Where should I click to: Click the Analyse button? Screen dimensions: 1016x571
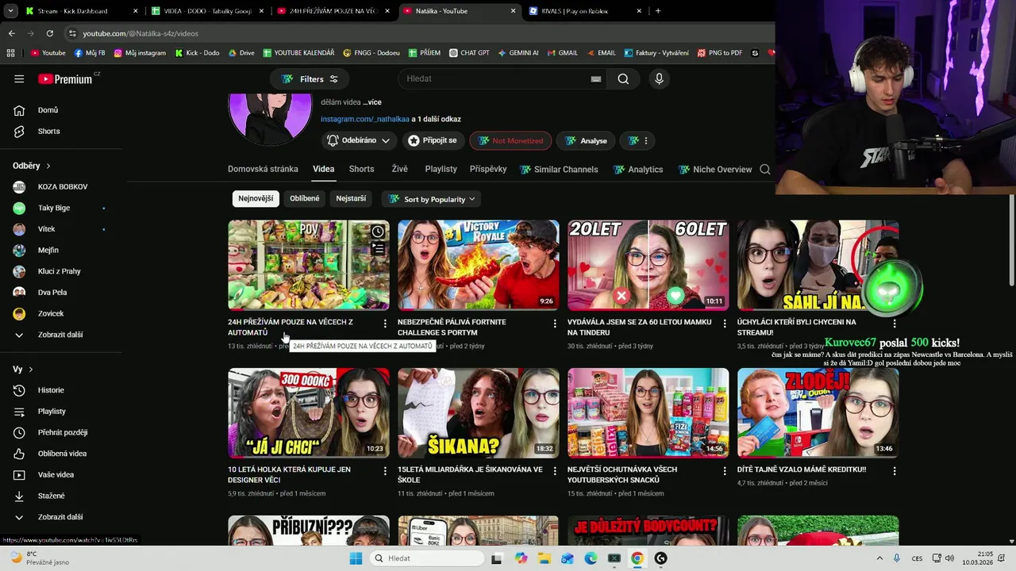(x=586, y=140)
